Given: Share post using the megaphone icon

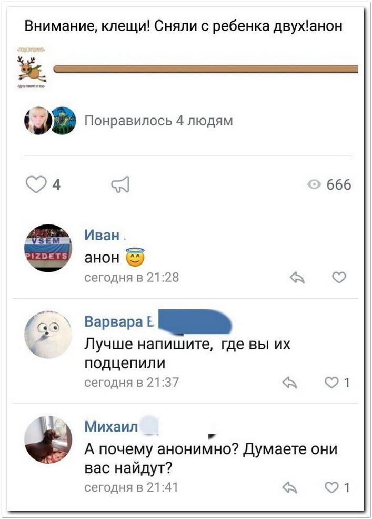Looking at the screenshot, I should point(120,184).
